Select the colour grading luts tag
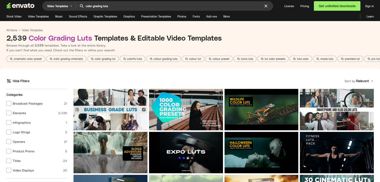The width and height of the screenshot is (380, 182). tap(163, 59)
